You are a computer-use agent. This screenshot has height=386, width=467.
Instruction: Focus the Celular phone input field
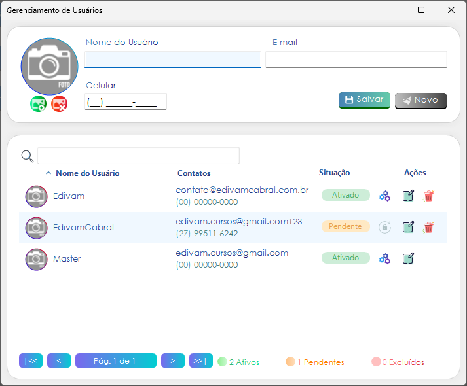(126, 101)
